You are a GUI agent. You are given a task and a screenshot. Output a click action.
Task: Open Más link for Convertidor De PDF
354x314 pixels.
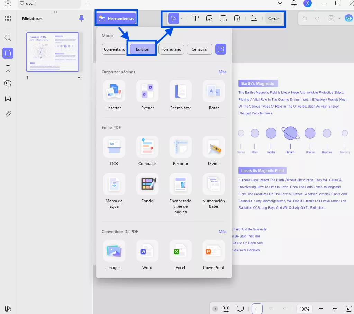pos(223,231)
